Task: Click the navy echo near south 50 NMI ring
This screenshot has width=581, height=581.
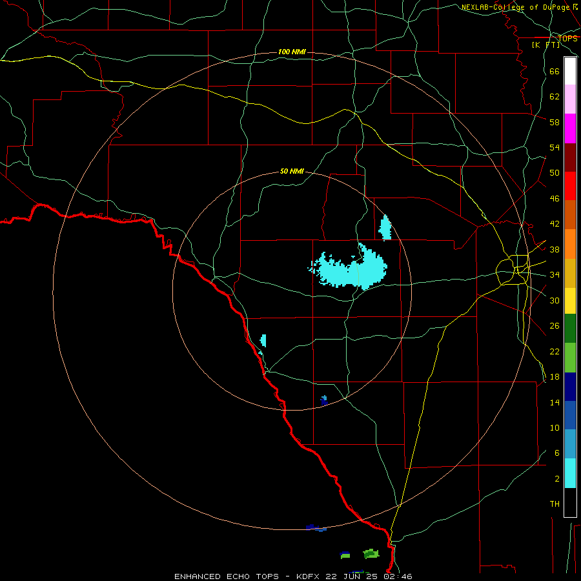Action: [324, 400]
